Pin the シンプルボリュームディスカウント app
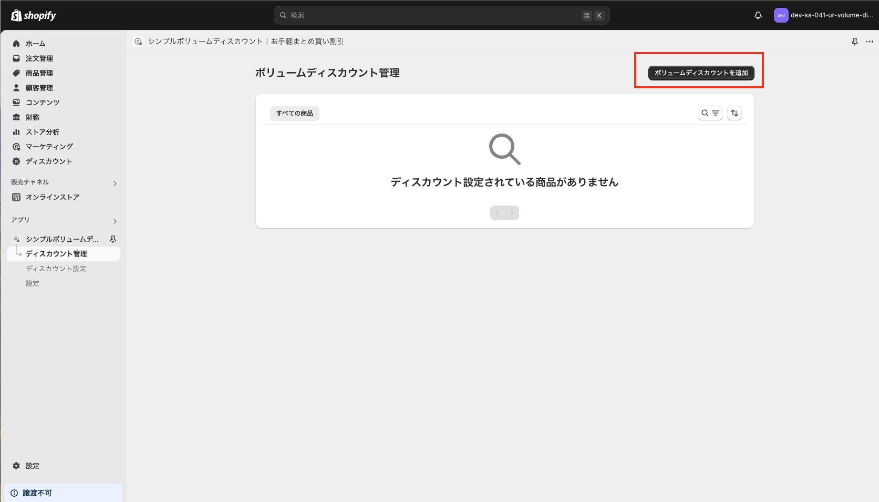The image size is (879, 502). [x=112, y=239]
